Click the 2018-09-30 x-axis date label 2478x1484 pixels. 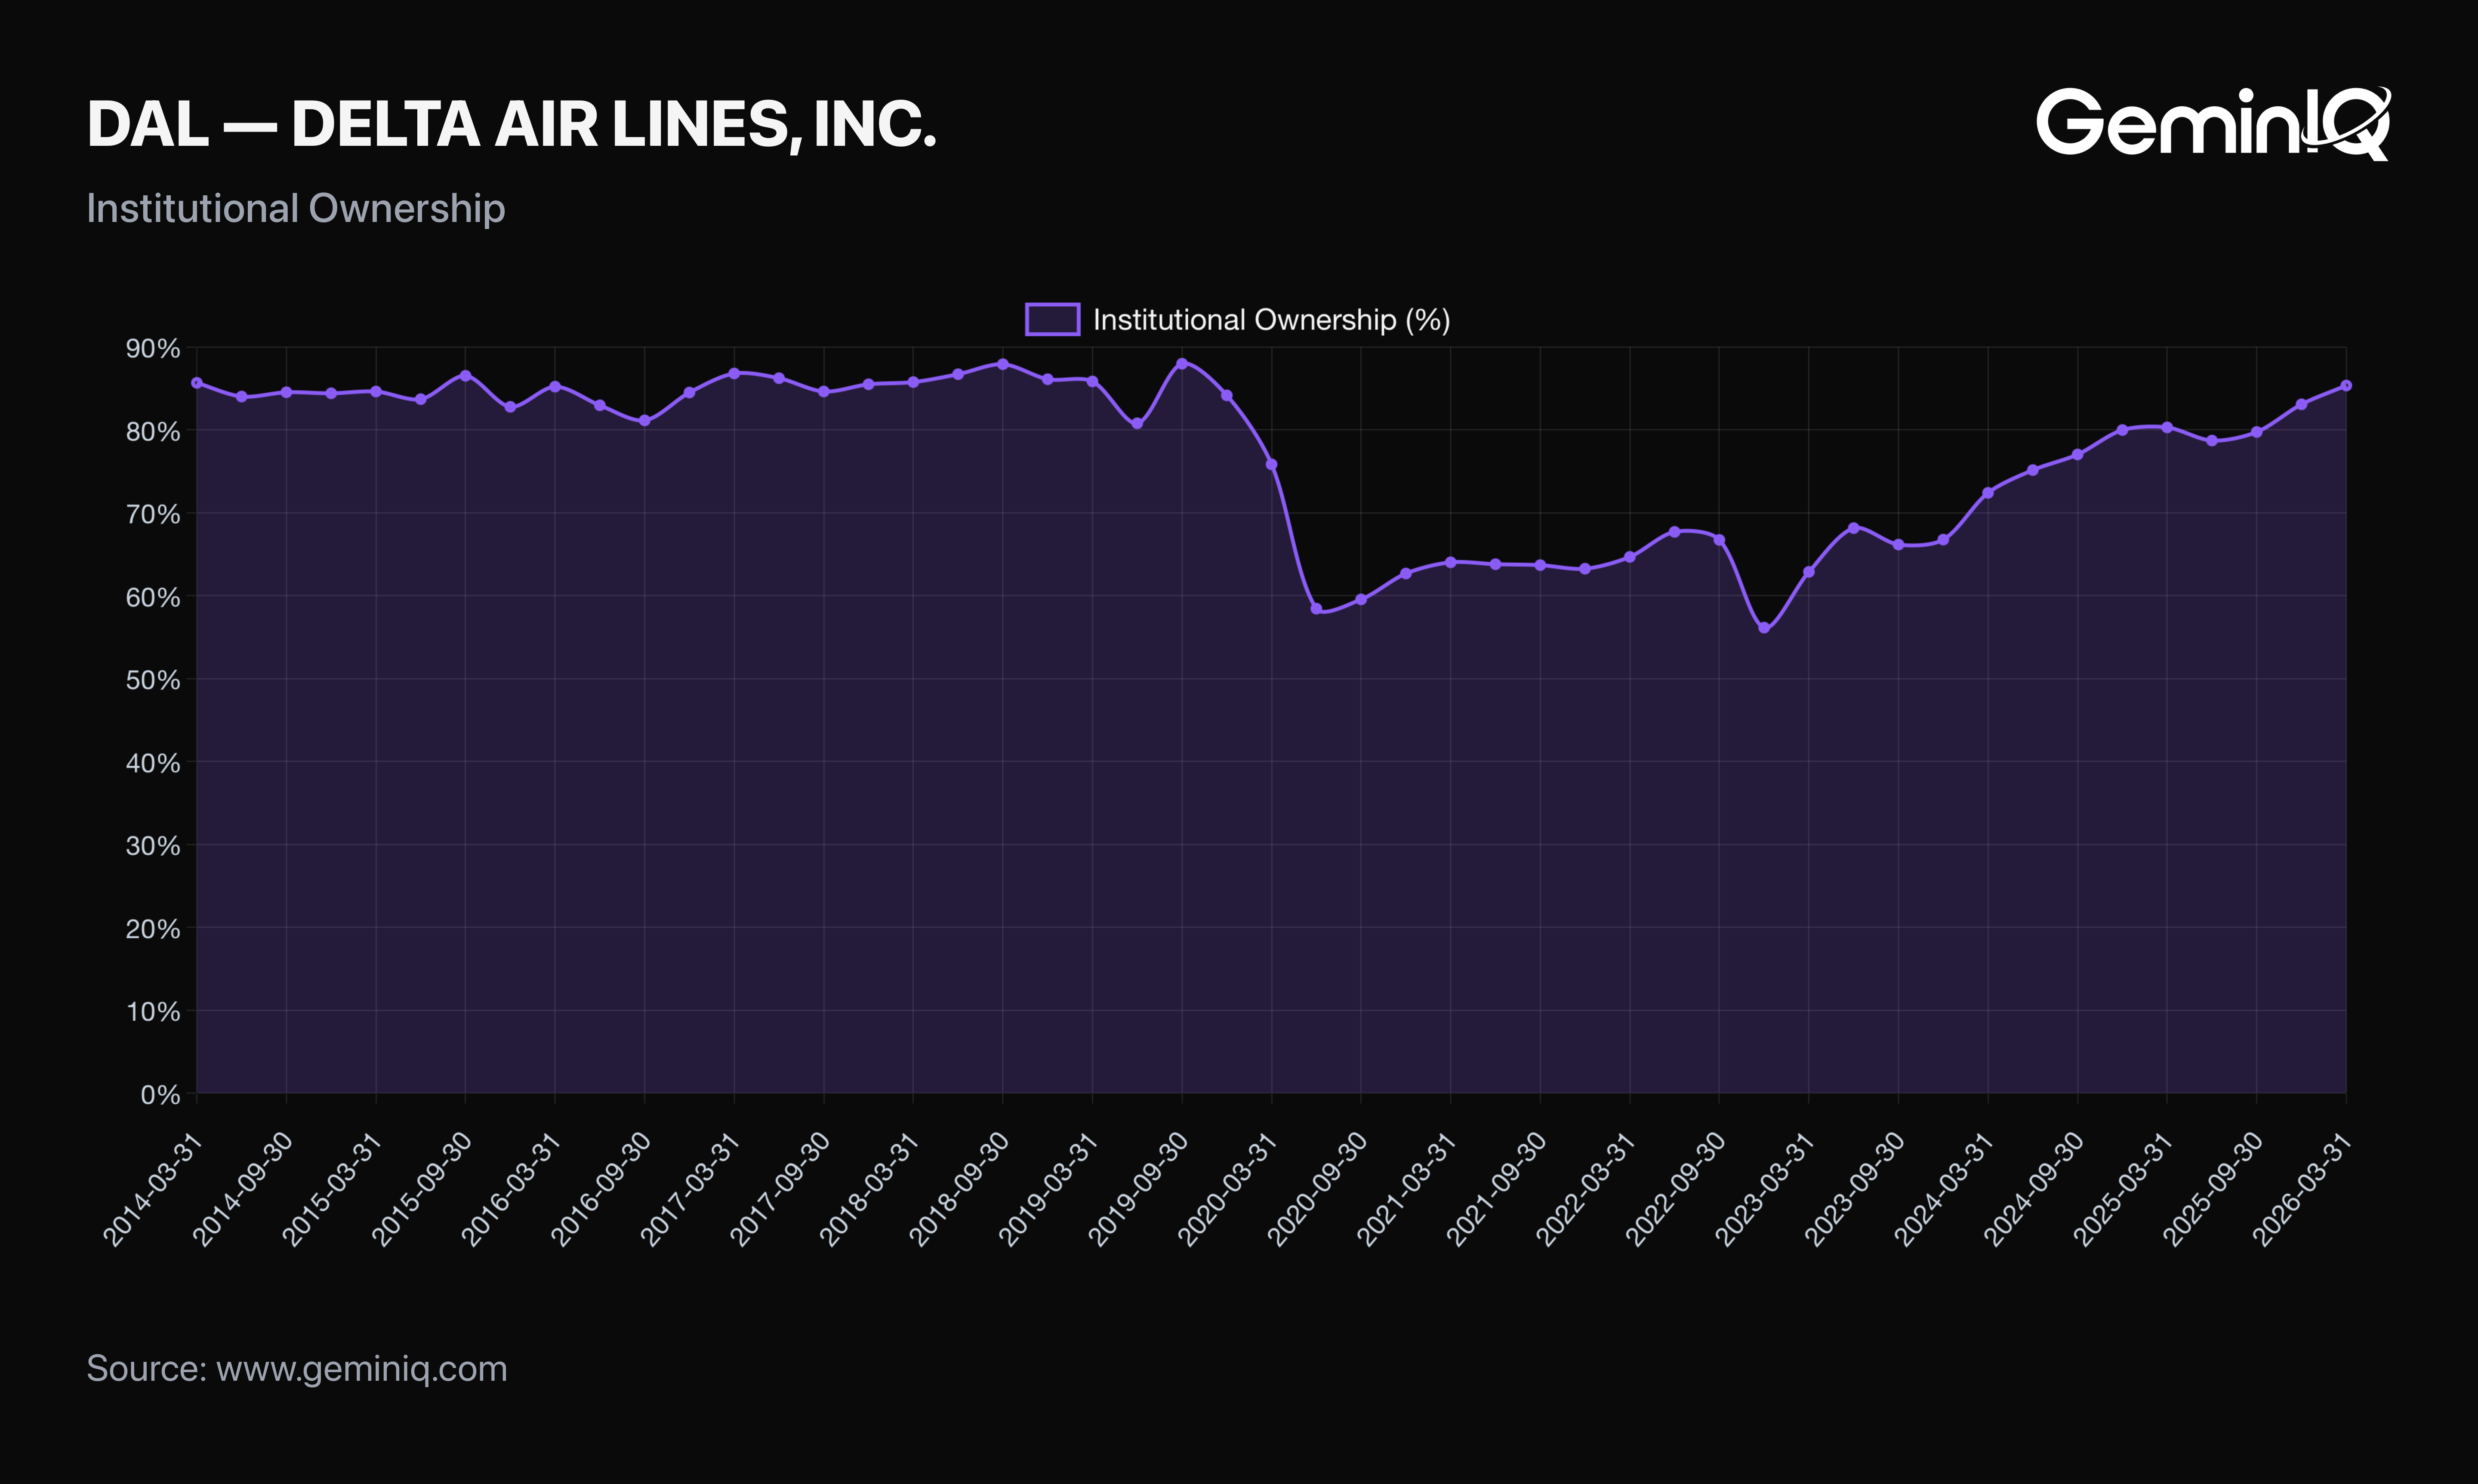tap(959, 1189)
